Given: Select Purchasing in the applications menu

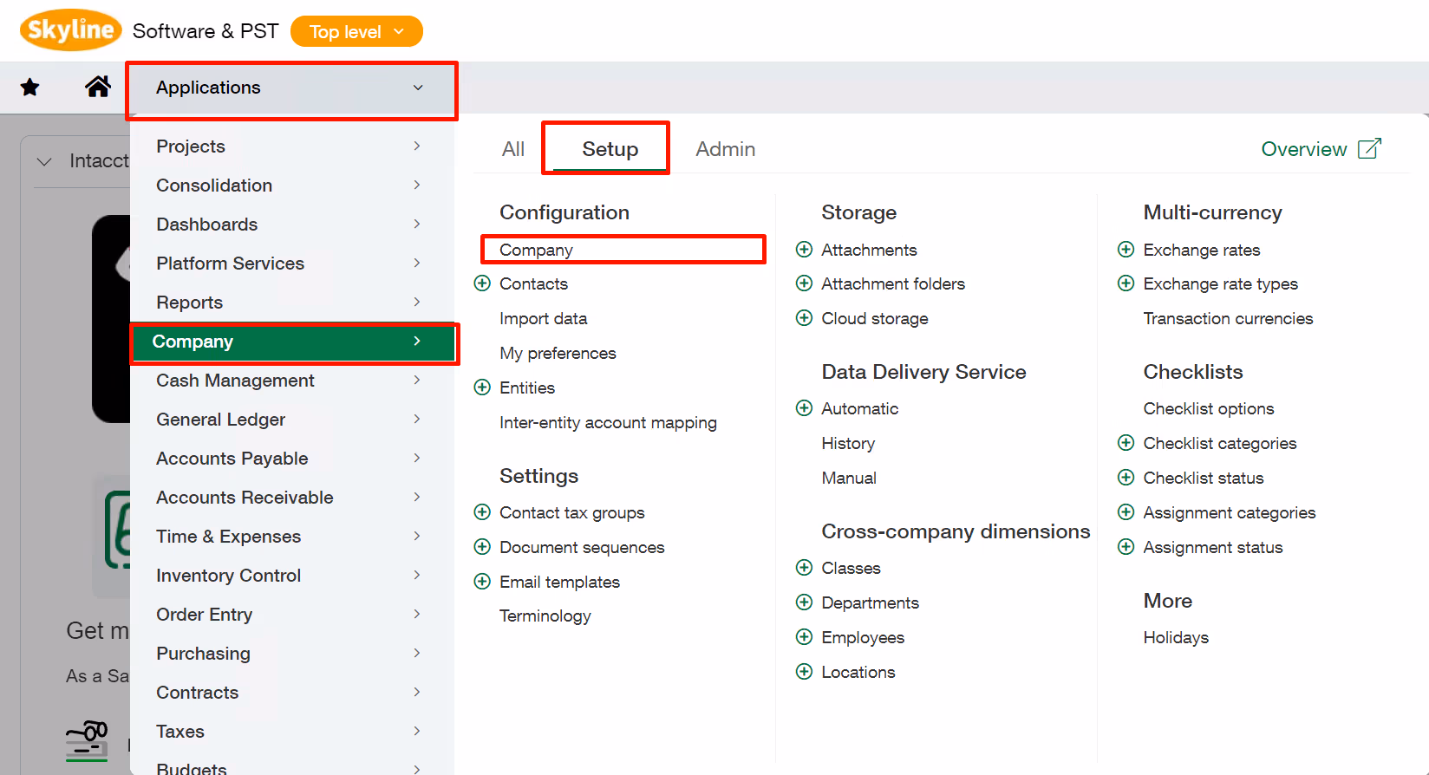Looking at the screenshot, I should [203, 654].
